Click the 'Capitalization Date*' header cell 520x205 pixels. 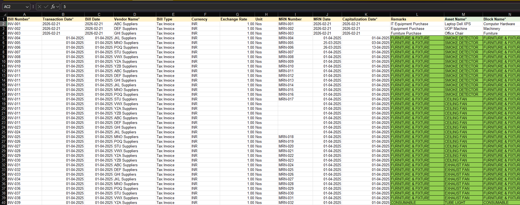[x=366, y=19]
